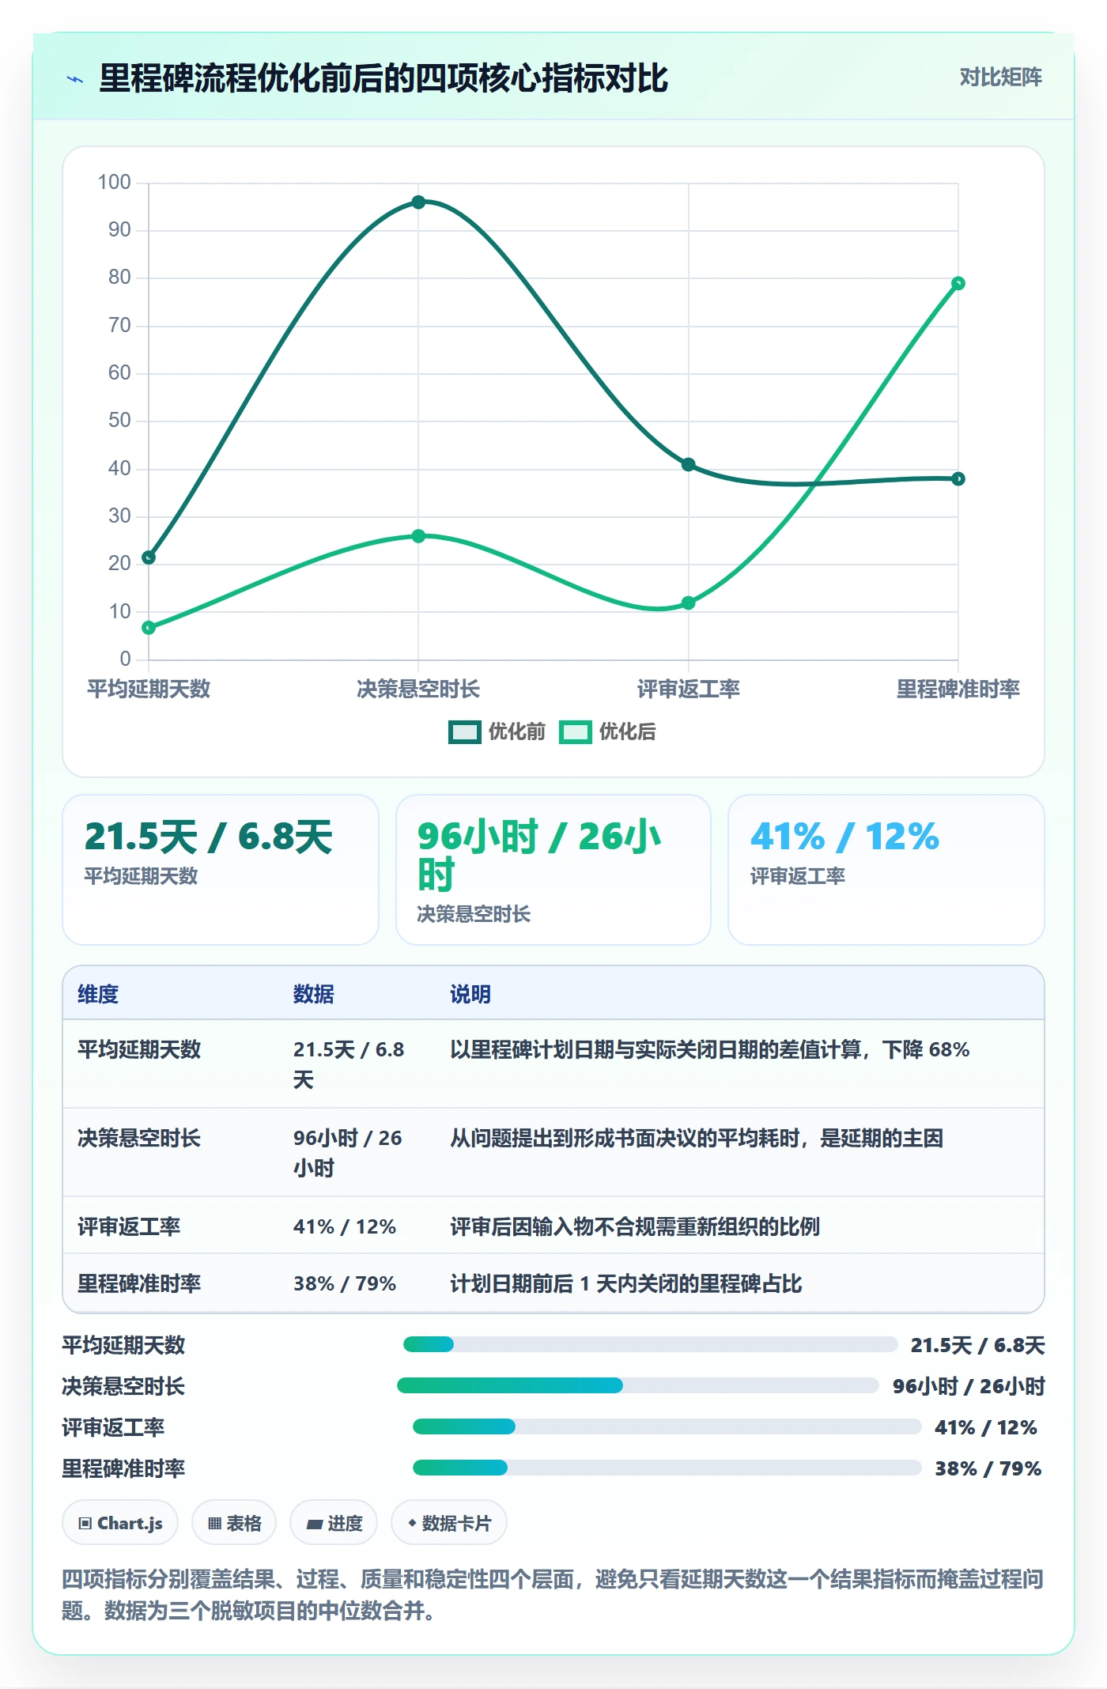
Task: Click the 里程碑准时率 progress bar
Action: point(667,1468)
